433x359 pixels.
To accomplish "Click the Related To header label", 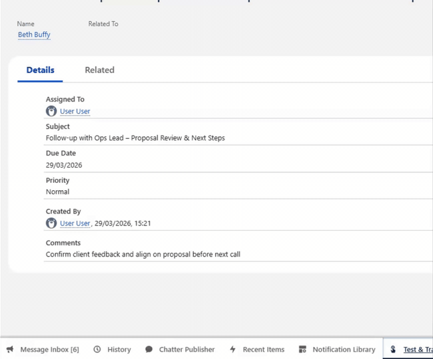I will tap(103, 24).
